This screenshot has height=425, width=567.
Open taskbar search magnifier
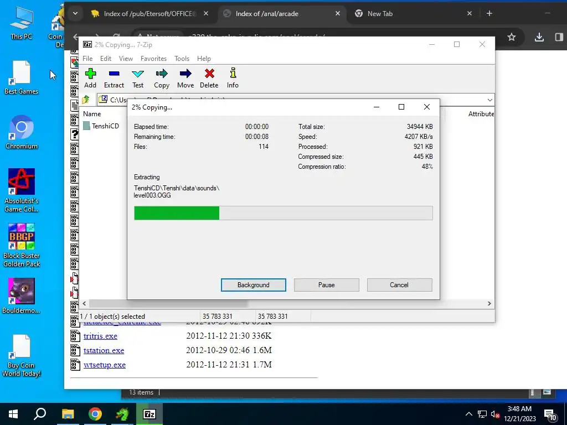40,414
